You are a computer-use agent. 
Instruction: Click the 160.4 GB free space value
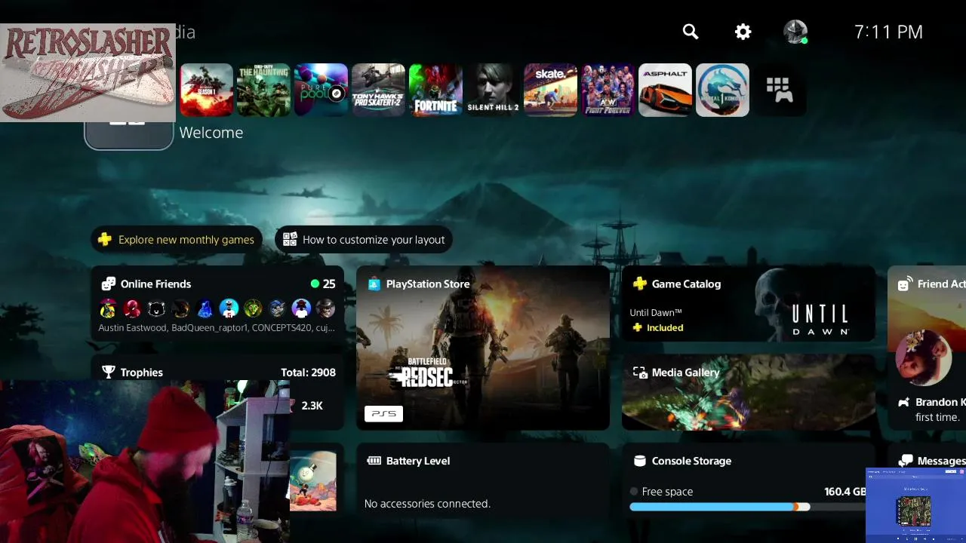pos(845,491)
